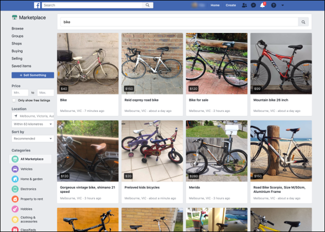Click the Marketplace search magnifier button
Viewport: 325px width, 232px height.
click(303, 22)
